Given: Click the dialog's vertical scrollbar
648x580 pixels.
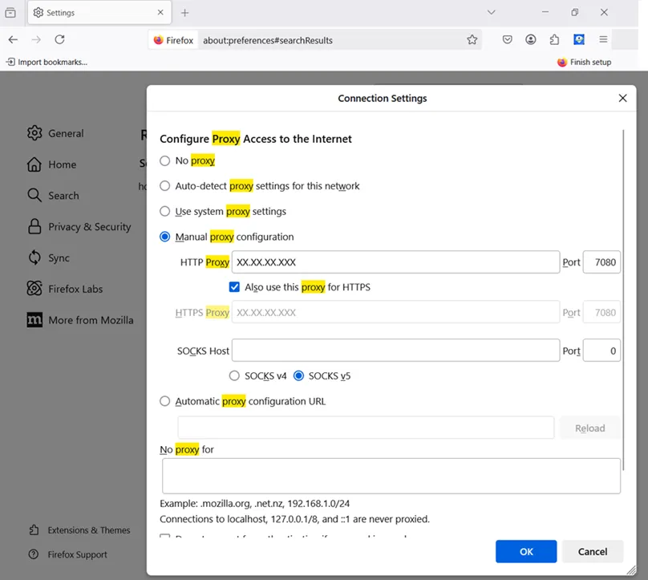Looking at the screenshot, I should (623, 300).
